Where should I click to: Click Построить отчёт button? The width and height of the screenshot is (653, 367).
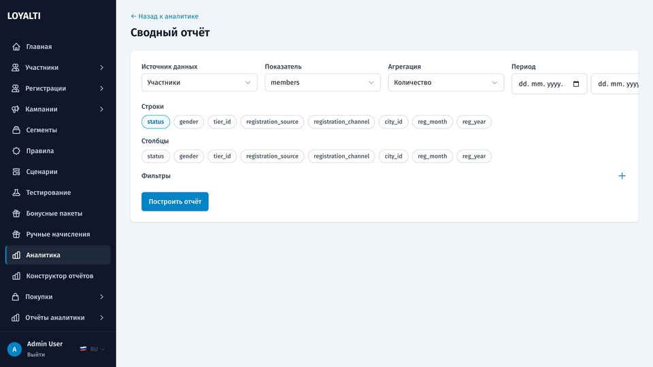tap(175, 201)
